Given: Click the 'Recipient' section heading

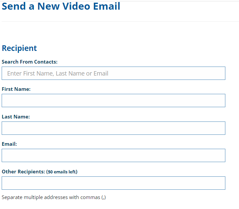Looking at the screenshot, I should pos(19,48).
